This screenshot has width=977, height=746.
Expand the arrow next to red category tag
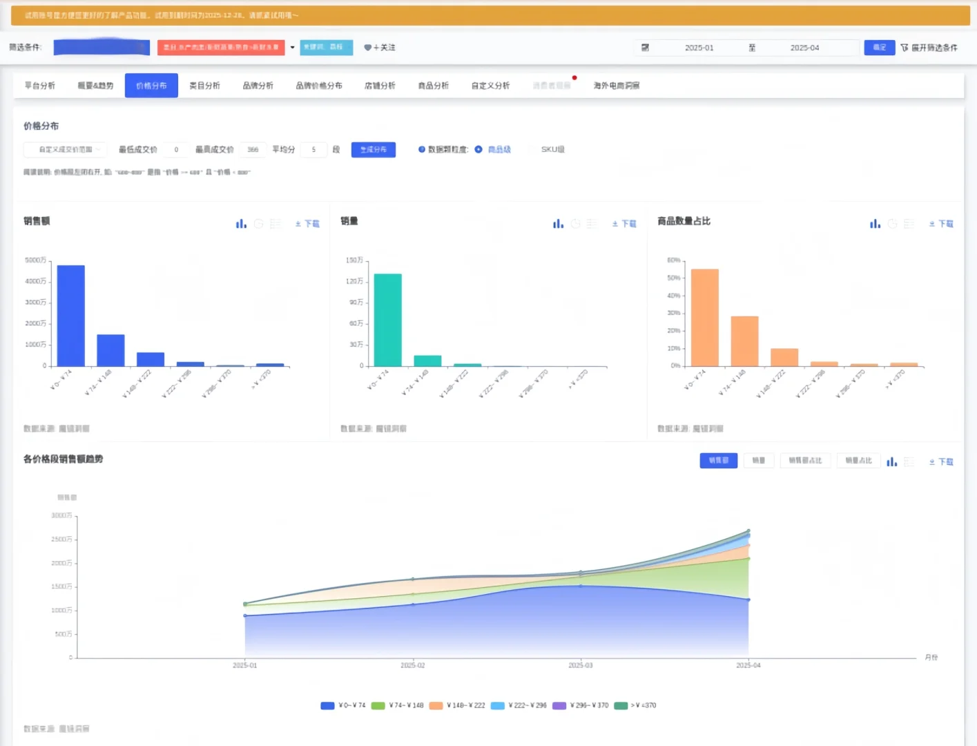[293, 48]
